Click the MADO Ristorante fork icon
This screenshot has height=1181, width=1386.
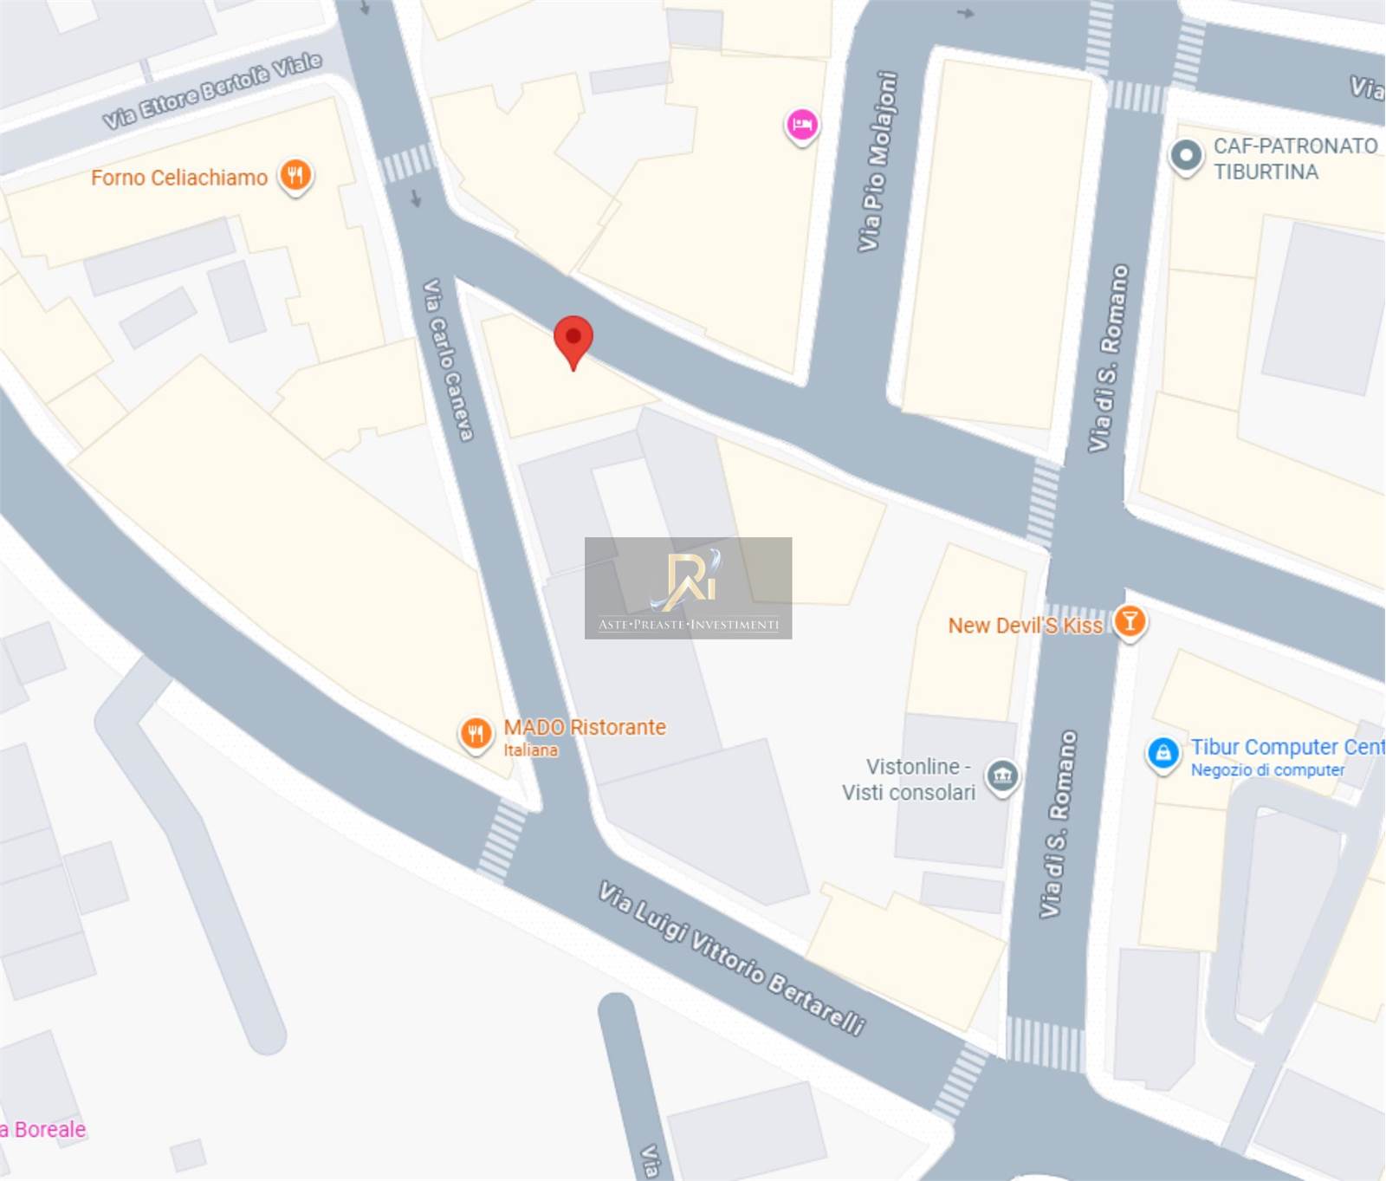tap(475, 736)
